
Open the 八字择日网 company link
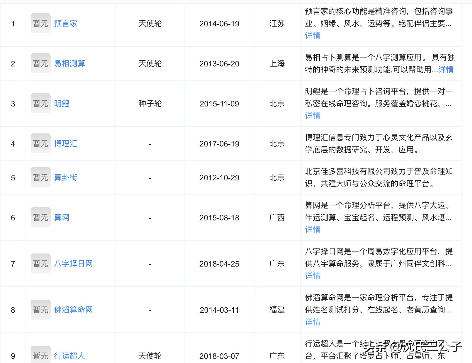pos(74,264)
